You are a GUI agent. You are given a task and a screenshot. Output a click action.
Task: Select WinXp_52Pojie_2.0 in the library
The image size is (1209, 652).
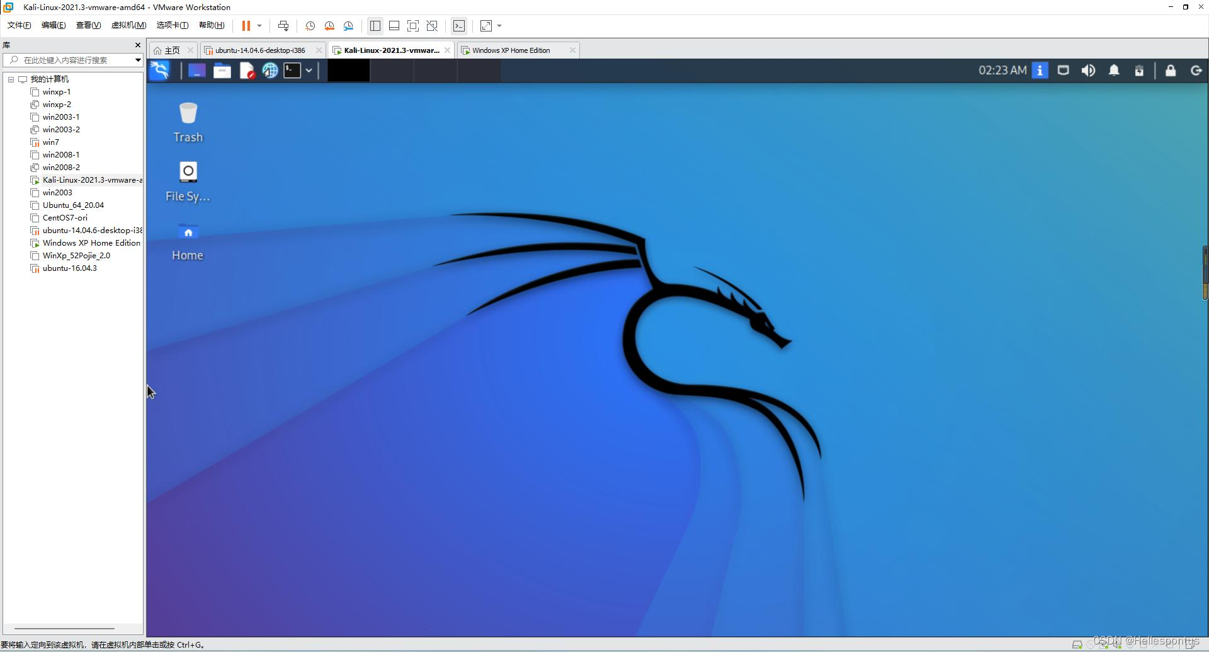tap(76, 256)
